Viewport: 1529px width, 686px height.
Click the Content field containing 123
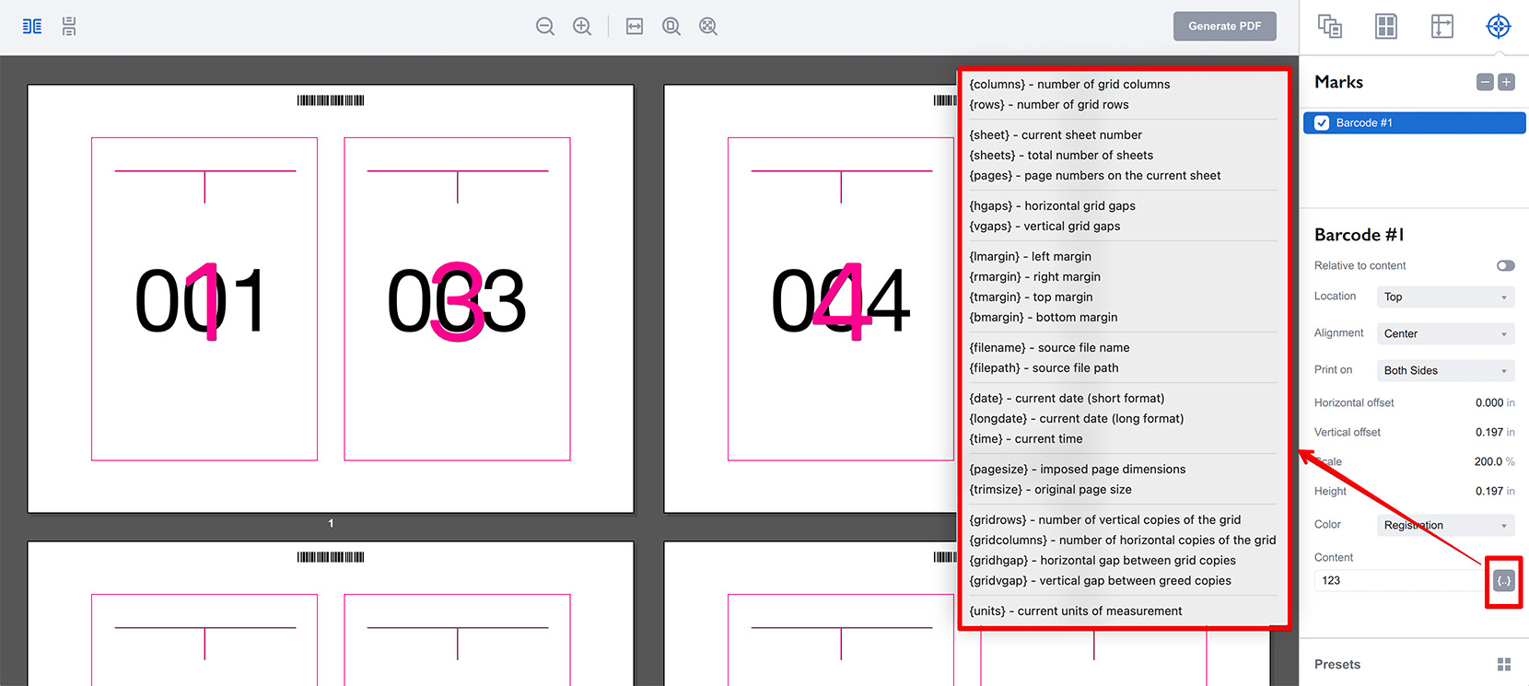click(1399, 580)
